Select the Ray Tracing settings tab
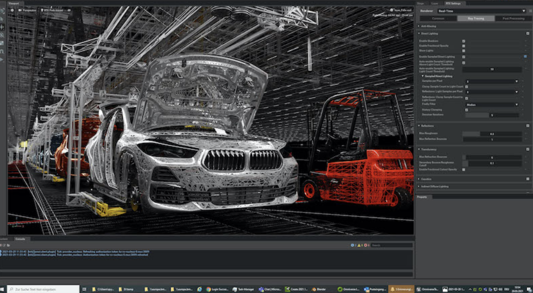The image size is (533, 293). tap(476, 18)
